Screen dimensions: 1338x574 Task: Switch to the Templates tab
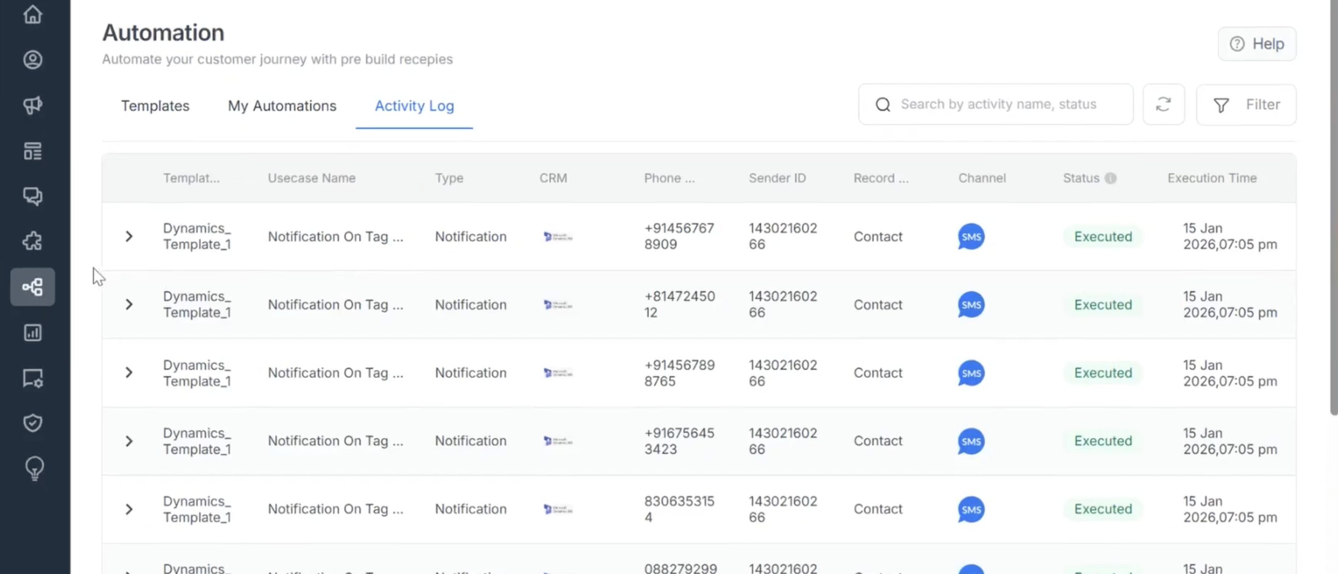coord(155,106)
